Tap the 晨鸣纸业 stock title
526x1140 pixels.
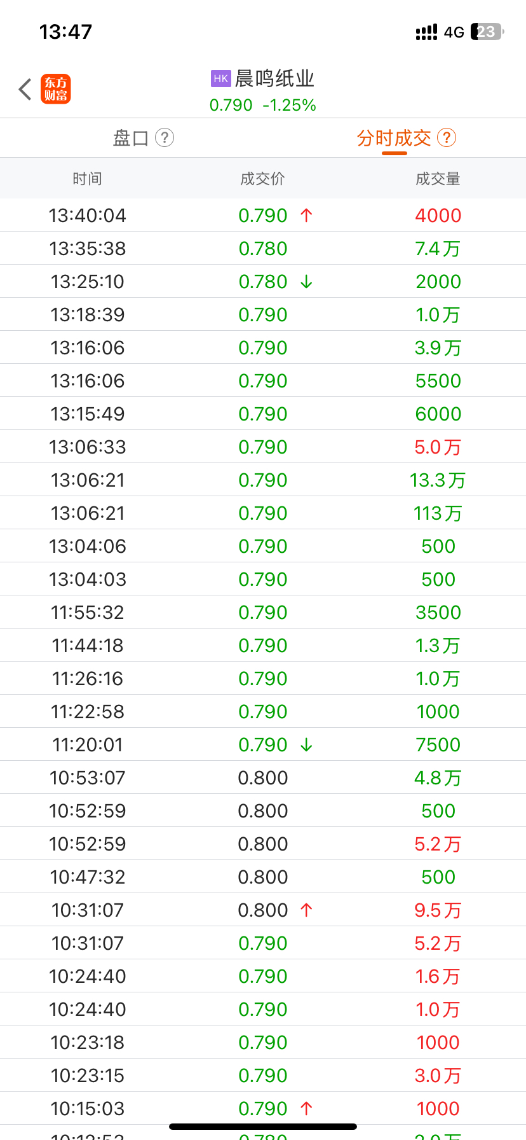pyautogui.click(x=274, y=79)
